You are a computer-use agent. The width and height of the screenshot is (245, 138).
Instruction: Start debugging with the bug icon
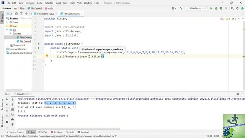[216, 8]
